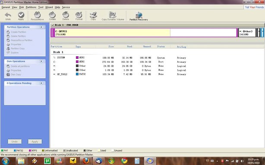Select the *: (Other) block in disk map
The height and width of the screenshot is (165, 265).
pos(247,33)
